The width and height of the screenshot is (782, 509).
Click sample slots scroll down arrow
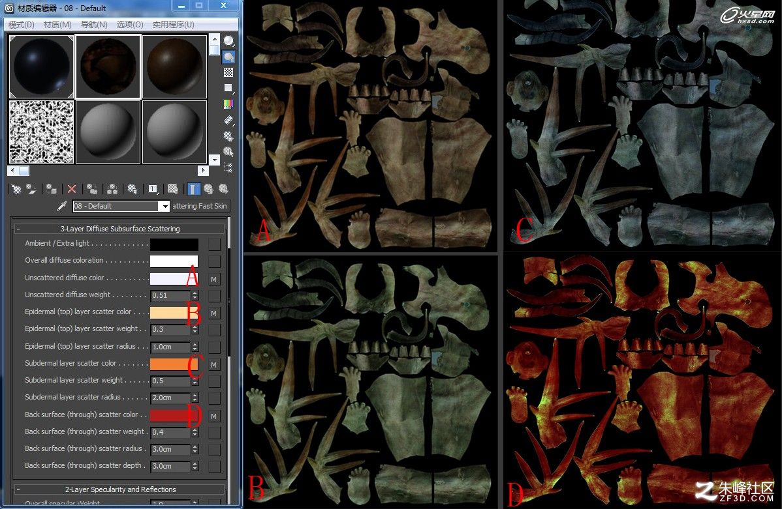click(215, 160)
